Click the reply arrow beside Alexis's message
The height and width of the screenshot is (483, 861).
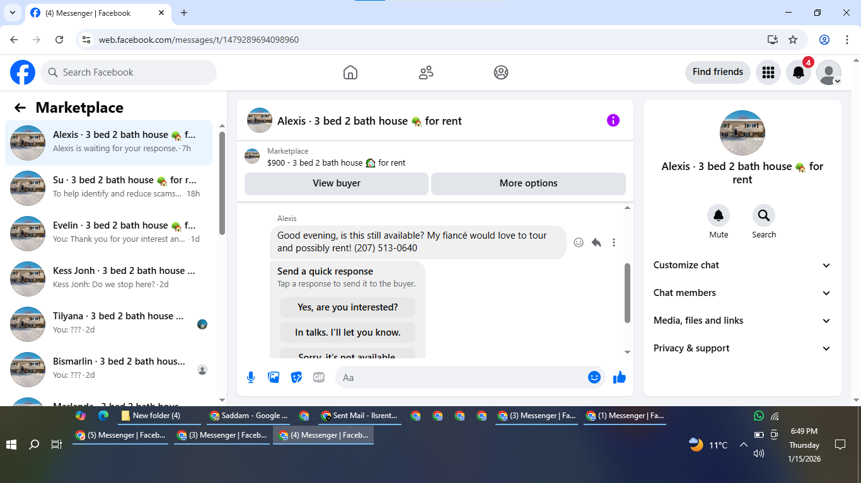coord(596,242)
